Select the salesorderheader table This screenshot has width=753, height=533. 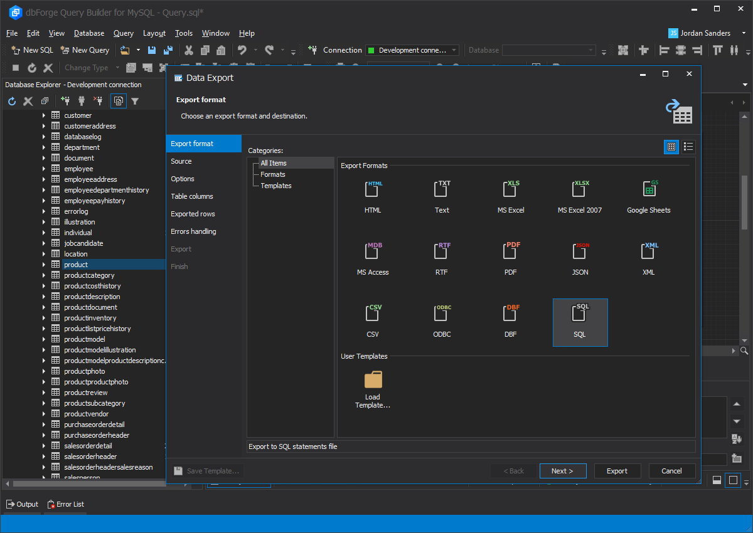coord(90,456)
